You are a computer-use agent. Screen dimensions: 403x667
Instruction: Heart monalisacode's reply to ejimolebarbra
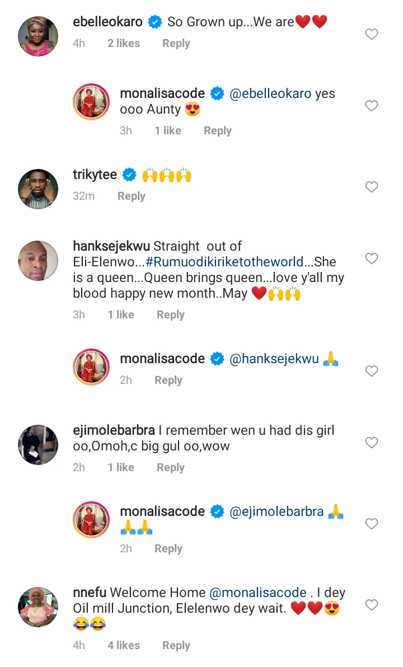point(372,524)
